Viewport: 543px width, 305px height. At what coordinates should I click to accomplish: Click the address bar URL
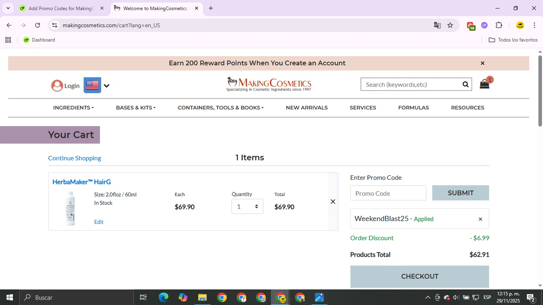(x=111, y=25)
